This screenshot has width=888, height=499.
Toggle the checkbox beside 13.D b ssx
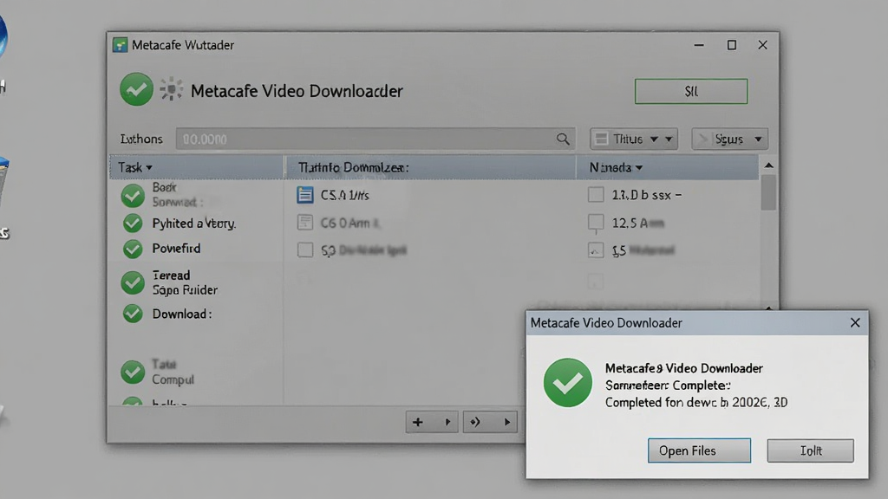[x=595, y=195]
